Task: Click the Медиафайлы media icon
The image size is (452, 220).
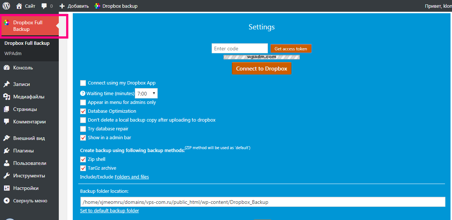Action: [6, 97]
